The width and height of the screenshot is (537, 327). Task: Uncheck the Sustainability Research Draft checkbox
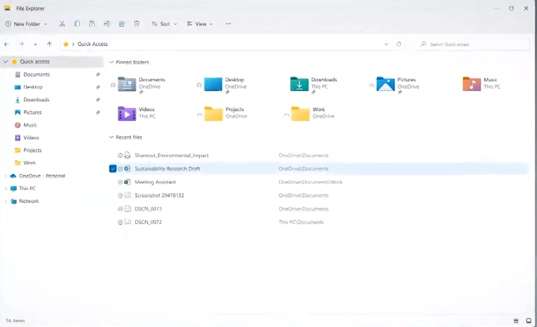[x=113, y=168]
